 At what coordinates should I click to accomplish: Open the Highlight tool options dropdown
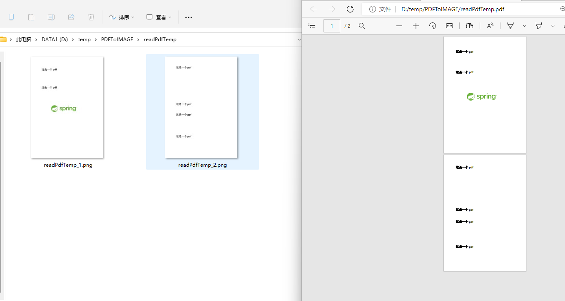[553, 26]
